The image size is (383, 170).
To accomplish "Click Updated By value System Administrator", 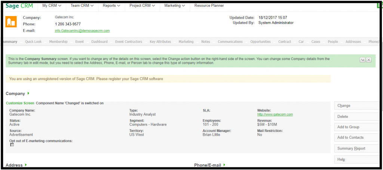I will pos(276,23).
